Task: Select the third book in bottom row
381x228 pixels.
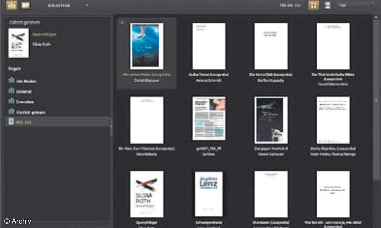Action: [271, 194]
